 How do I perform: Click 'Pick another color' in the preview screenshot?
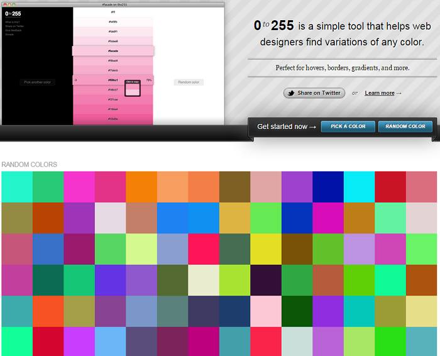point(38,82)
